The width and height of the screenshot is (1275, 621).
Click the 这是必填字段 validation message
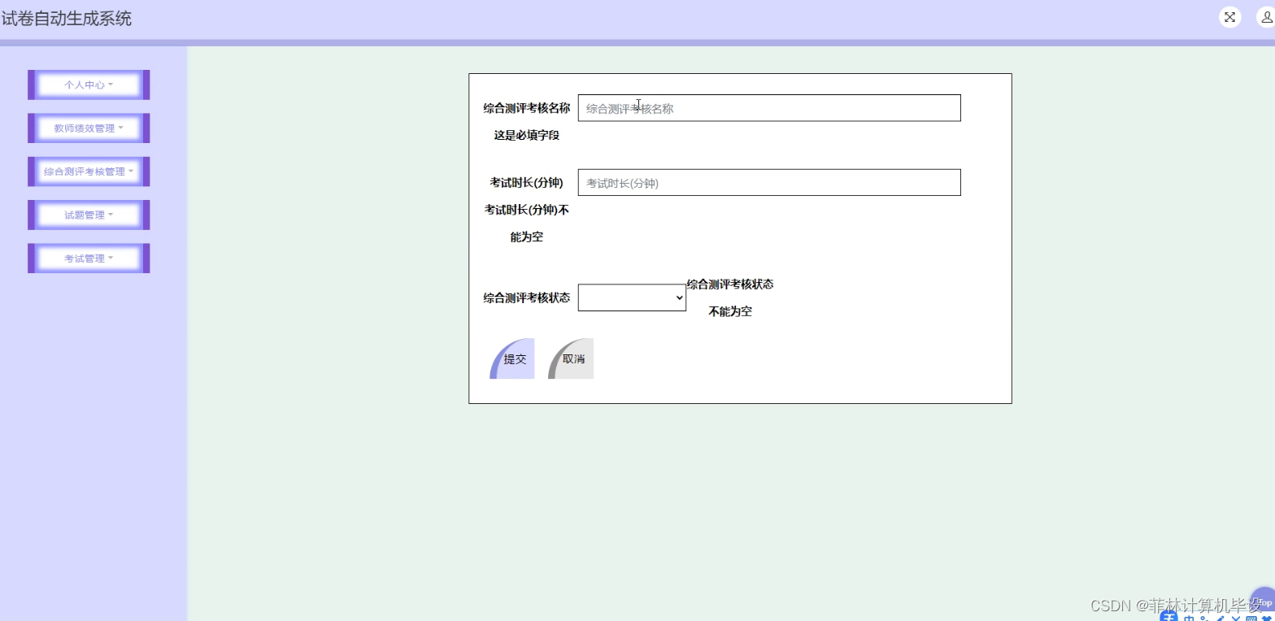(x=527, y=136)
